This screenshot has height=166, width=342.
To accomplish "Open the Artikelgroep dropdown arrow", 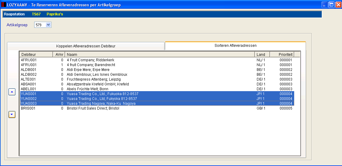I will [48, 25].
